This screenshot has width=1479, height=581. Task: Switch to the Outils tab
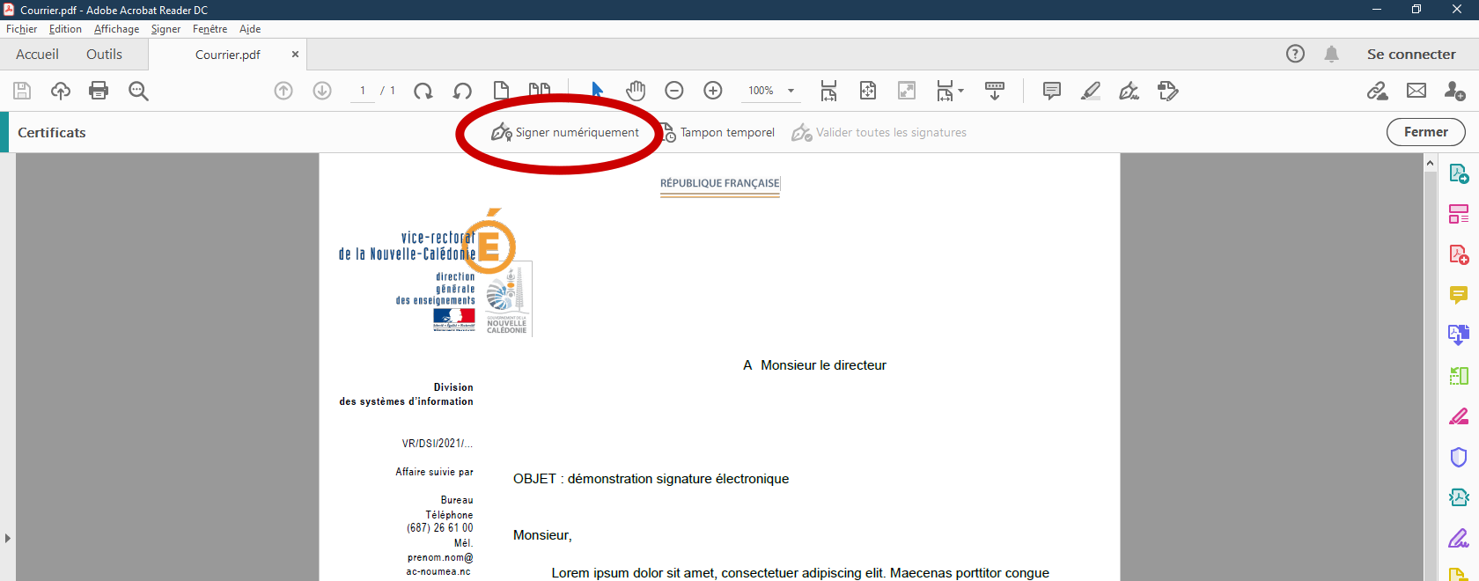[104, 55]
